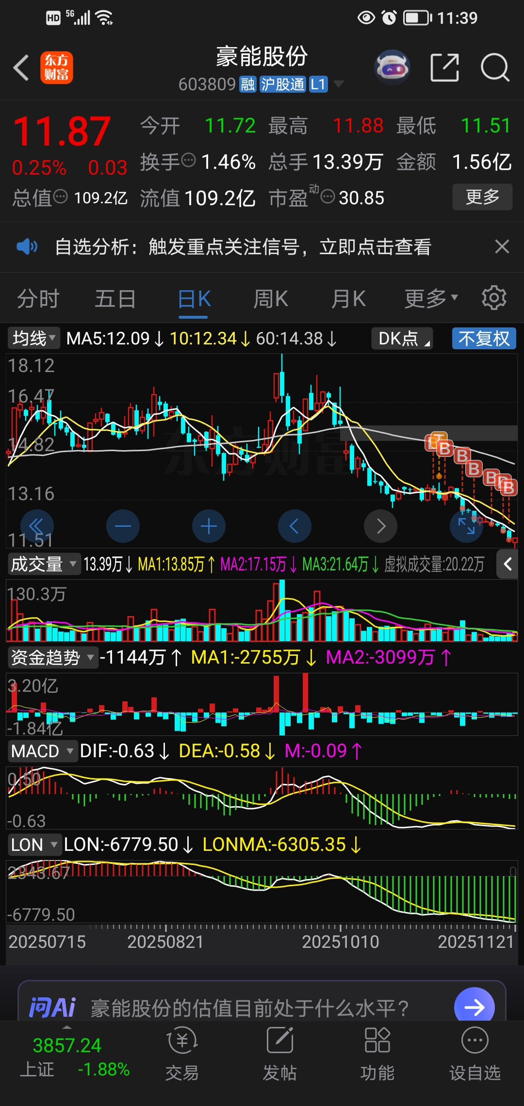Zoom in the K-line chart
This screenshot has height=1106, width=524.
(x=209, y=526)
